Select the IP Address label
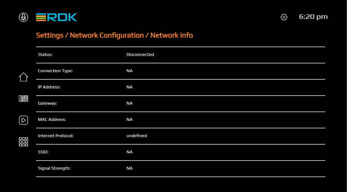The image size is (348, 192). tap(49, 87)
